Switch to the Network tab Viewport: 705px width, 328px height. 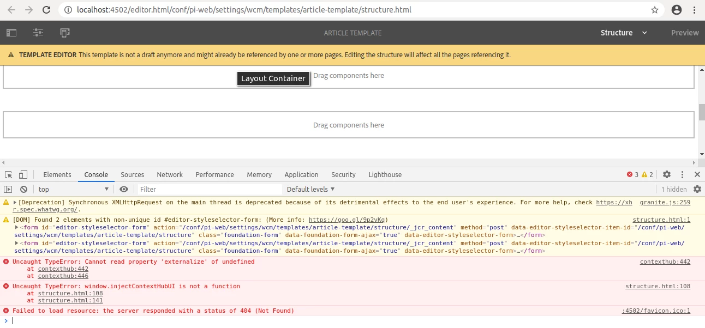[170, 174]
